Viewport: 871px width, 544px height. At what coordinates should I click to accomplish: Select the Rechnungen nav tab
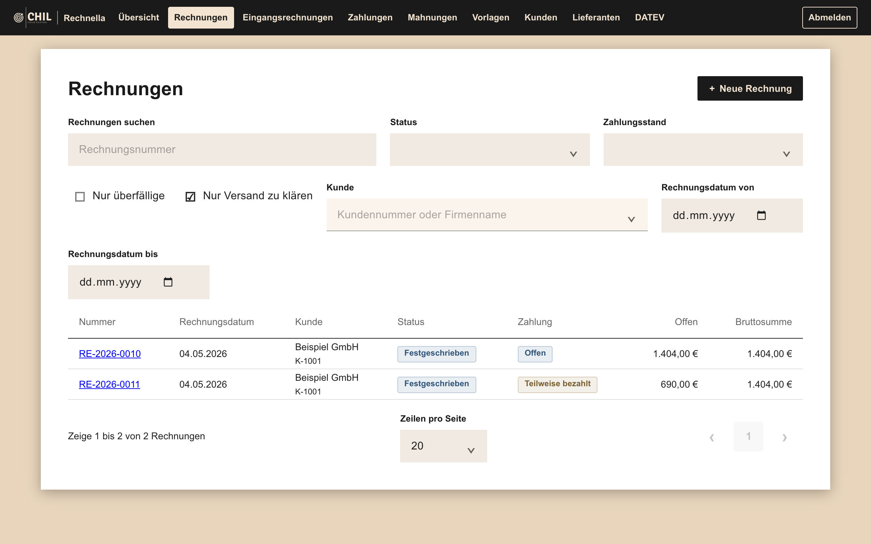201,17
